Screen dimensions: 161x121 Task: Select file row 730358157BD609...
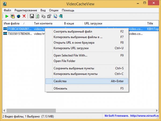pyautogui.click(x=20, y=34)
